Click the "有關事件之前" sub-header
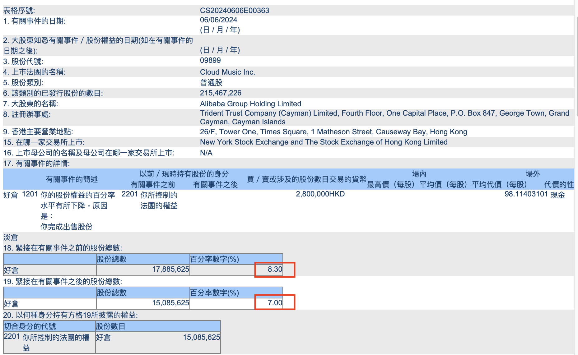Screen dimensions: 578x355 153,185
